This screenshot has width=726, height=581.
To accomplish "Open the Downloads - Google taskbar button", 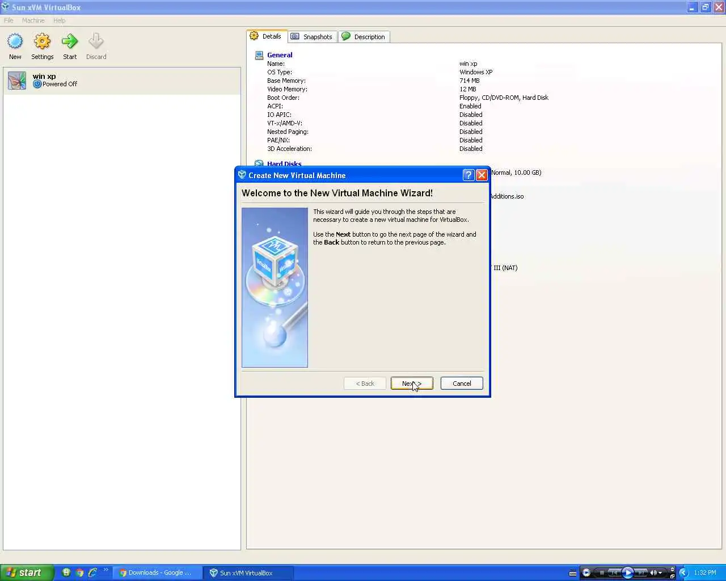I will [x=157, y=573].
